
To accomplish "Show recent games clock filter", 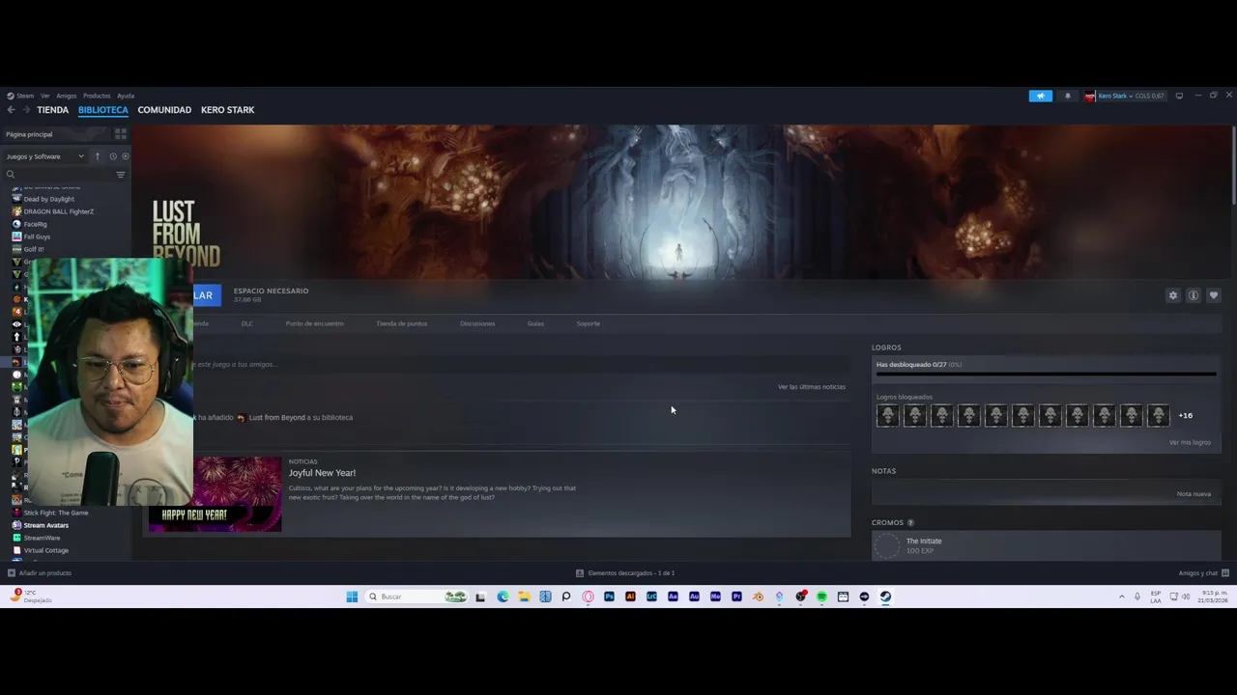I will click(113, 156).
